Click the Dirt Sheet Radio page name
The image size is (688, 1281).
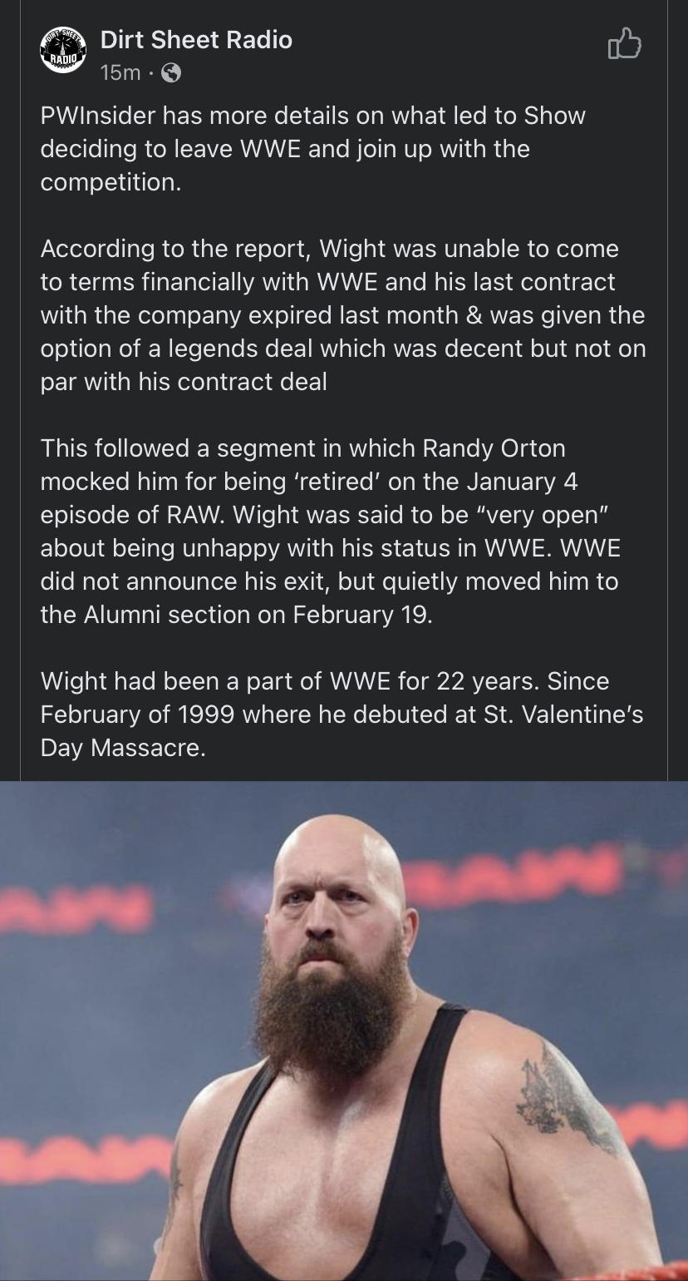coord(196,39)
